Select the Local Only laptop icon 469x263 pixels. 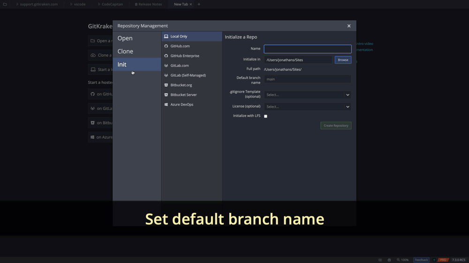166,37
